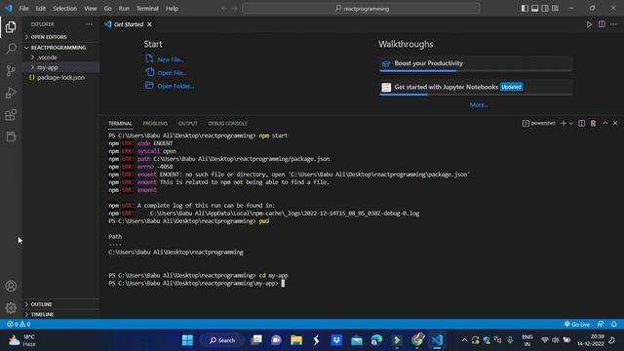Open File Explorer from taskbar

tap(296, 340)
